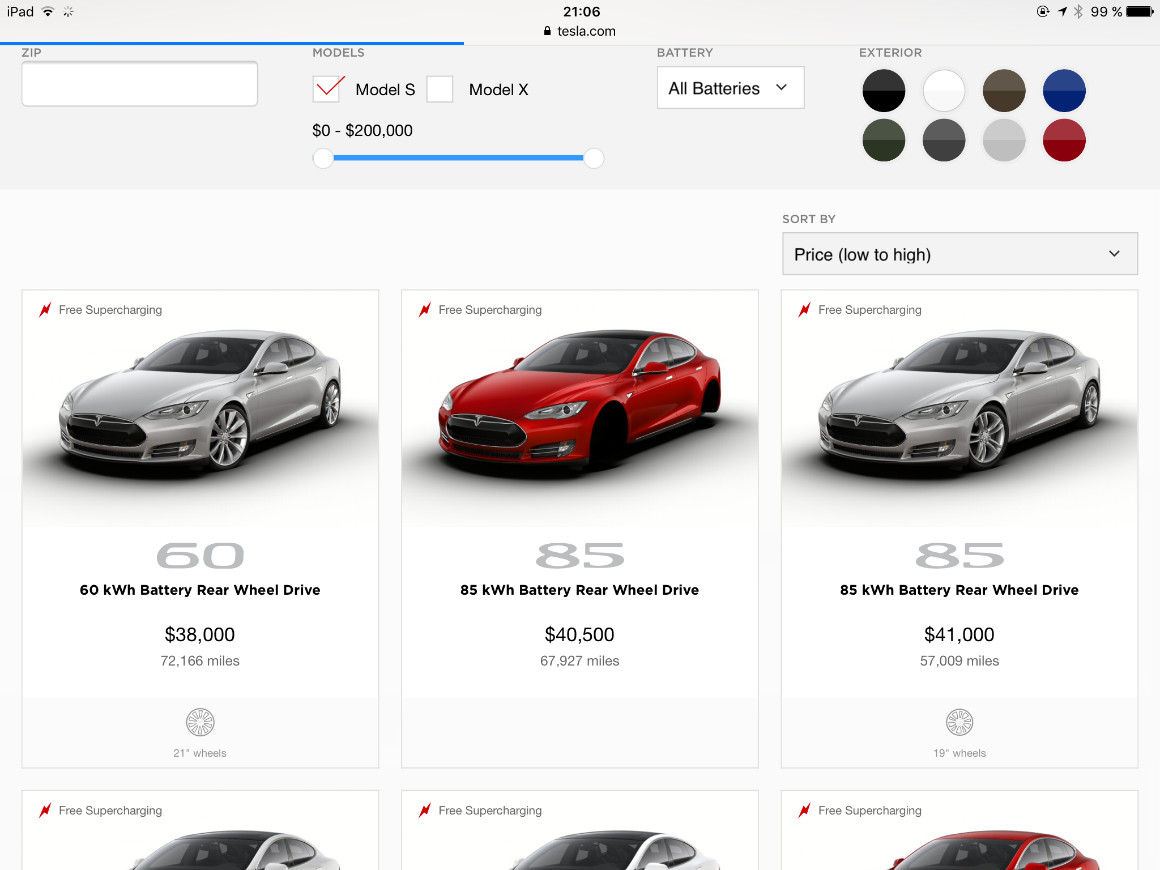Select the brown exterior color swatch
Image resolution: width=1160 pixels, height=870 pixels.
[1004, 91]
